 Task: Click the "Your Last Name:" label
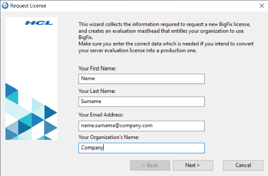[x=97, y=91]
